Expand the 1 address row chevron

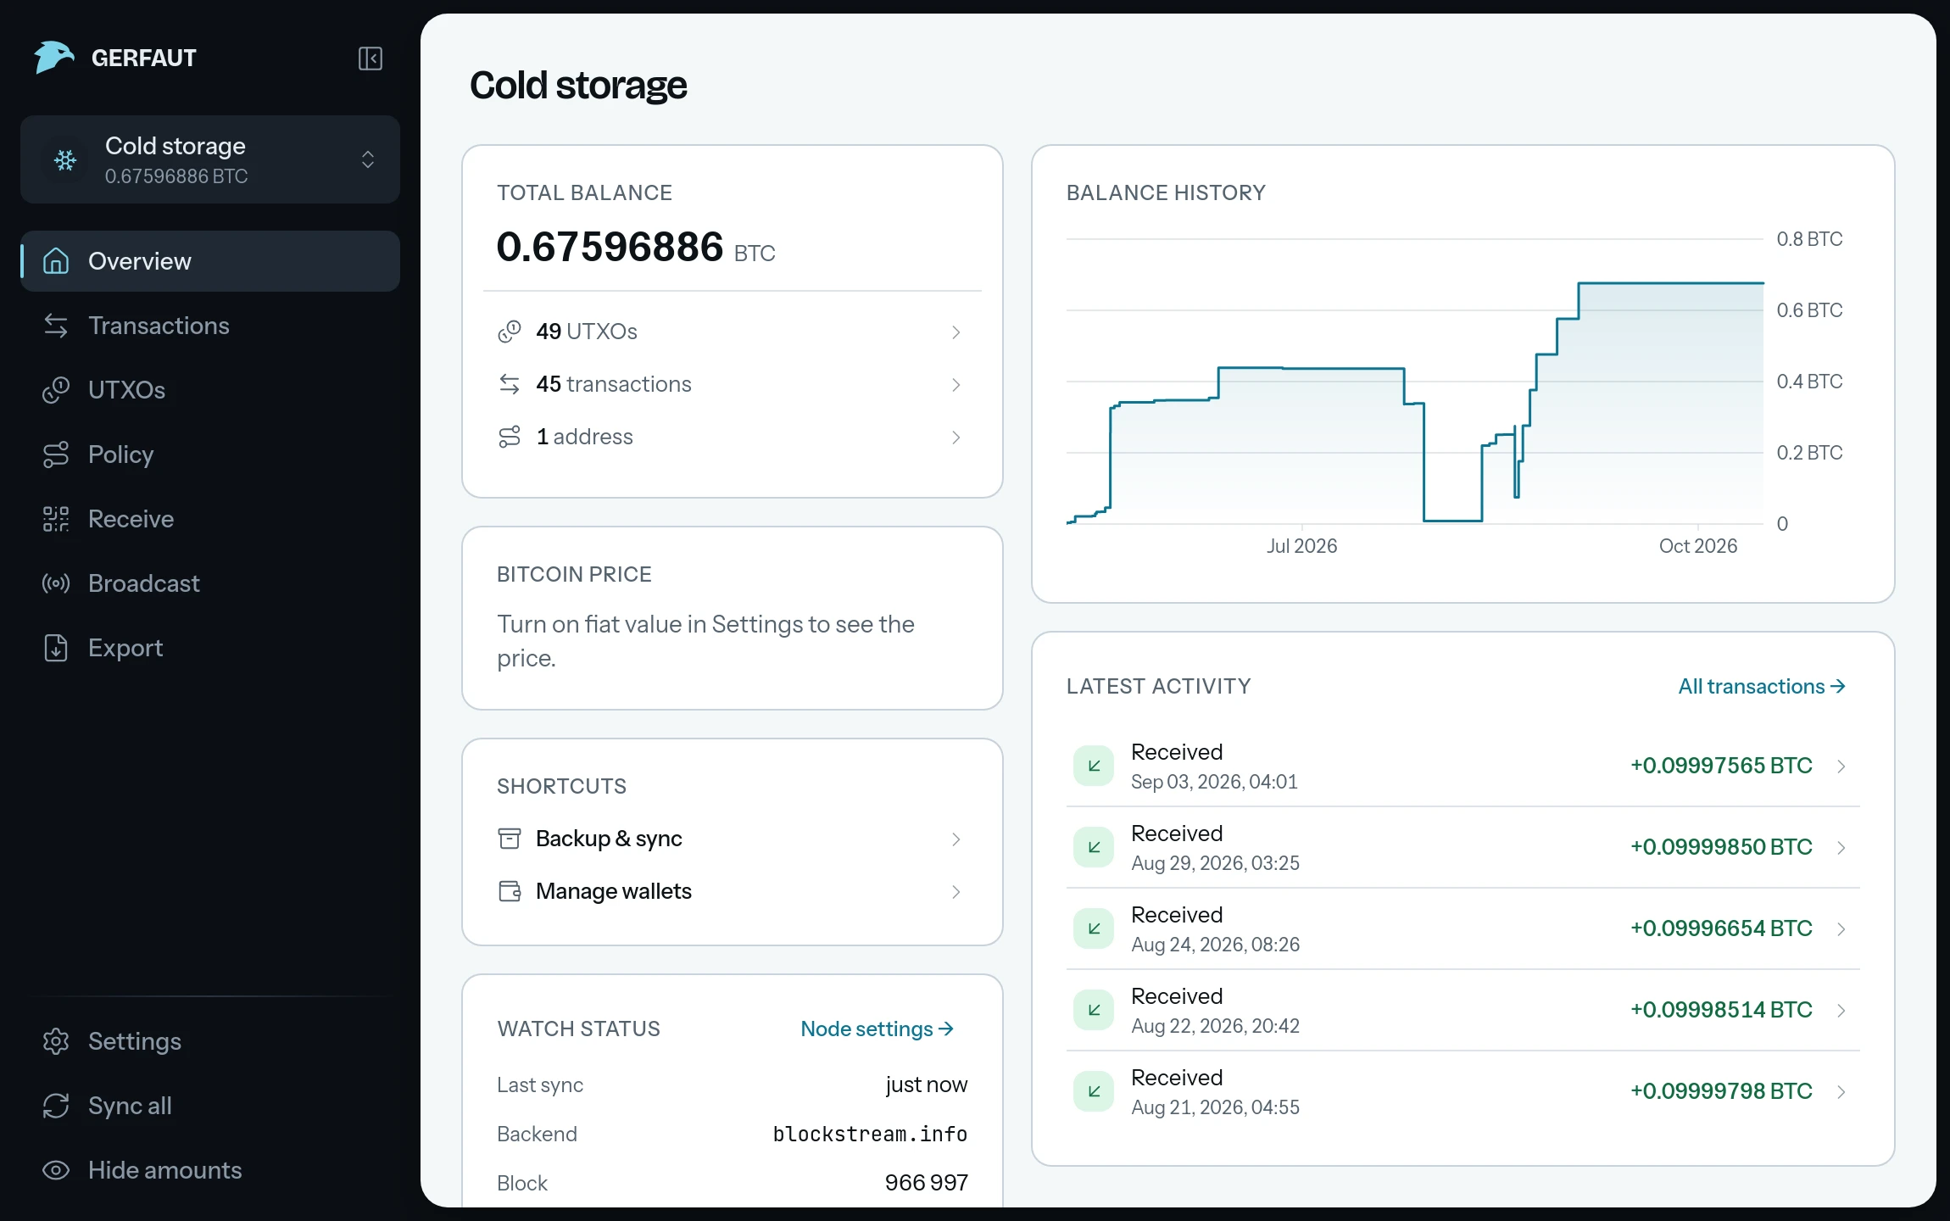(955, 438)
